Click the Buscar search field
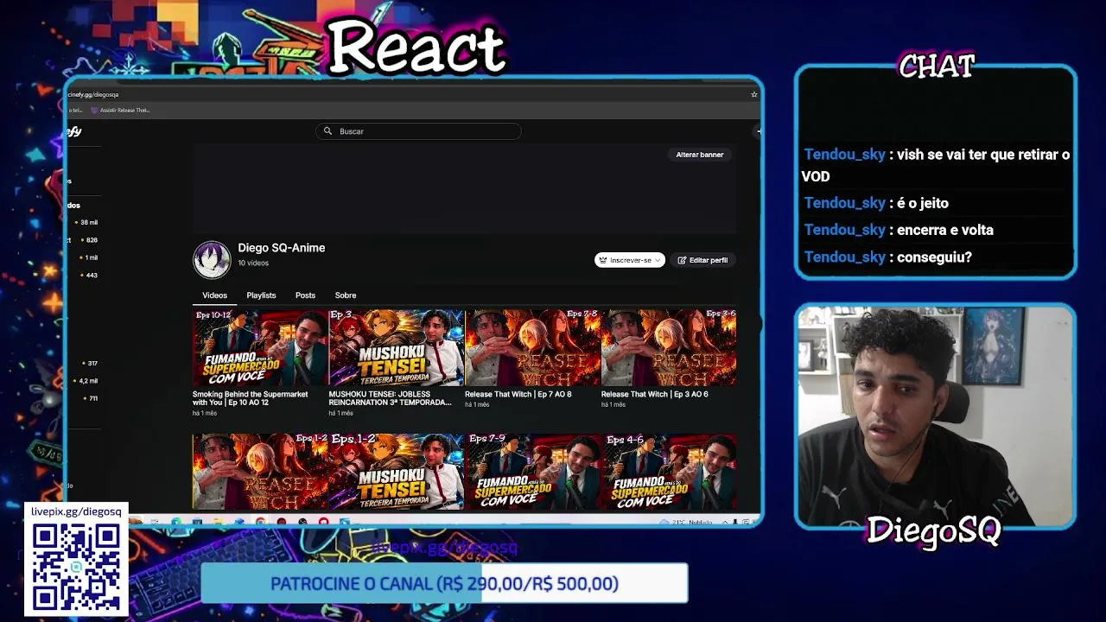Screen dimensions: 1106x622 coord(419,131)
